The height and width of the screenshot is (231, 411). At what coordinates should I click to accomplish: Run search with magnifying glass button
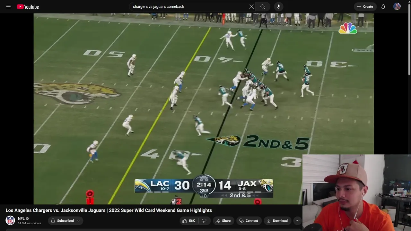263,6
